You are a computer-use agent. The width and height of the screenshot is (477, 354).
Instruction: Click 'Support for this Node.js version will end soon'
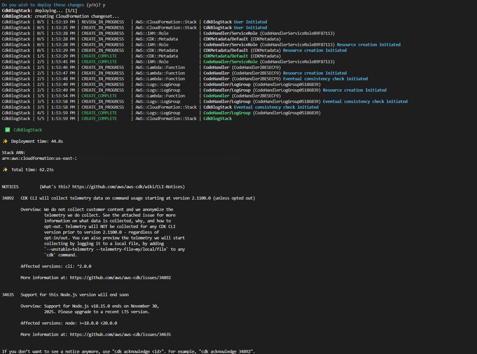[74, 294]
